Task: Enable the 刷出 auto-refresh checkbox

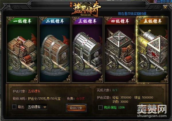Action: click(14, 107)
